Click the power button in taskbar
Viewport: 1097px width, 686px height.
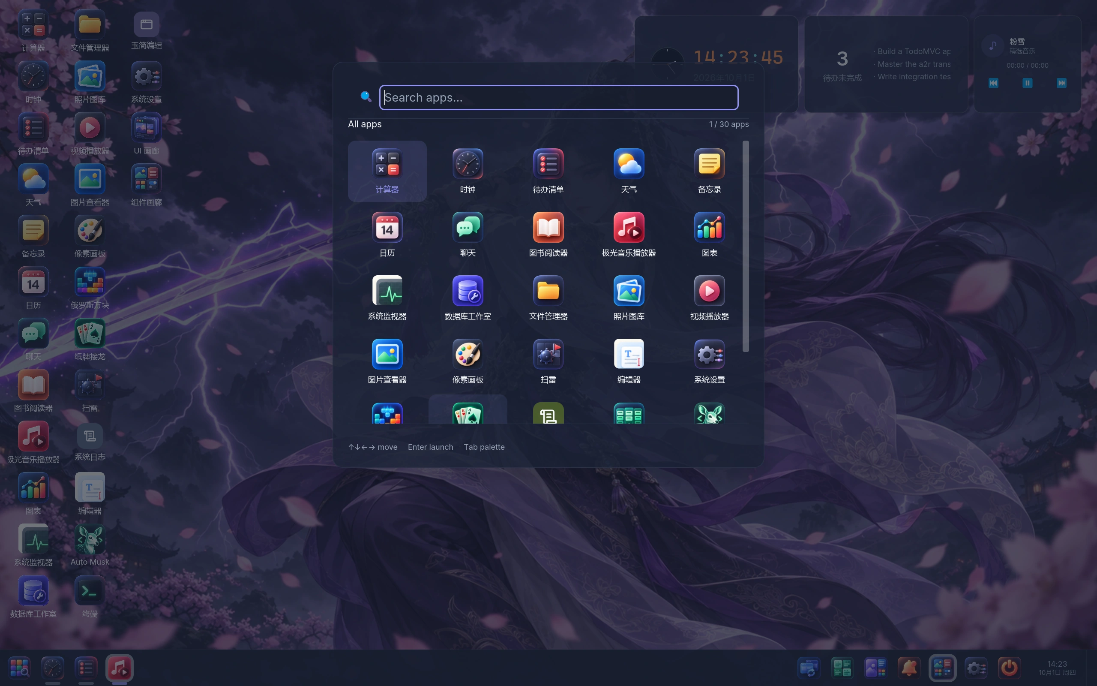point(1009,668)
